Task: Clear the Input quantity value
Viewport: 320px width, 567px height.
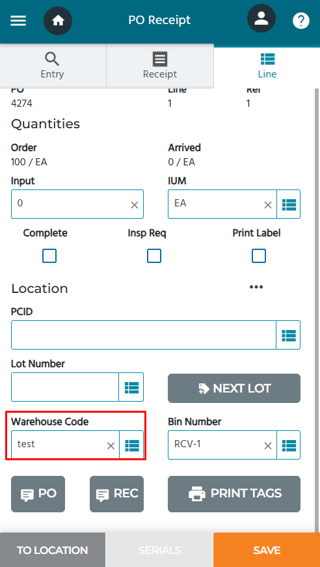Action: (135, 205)
